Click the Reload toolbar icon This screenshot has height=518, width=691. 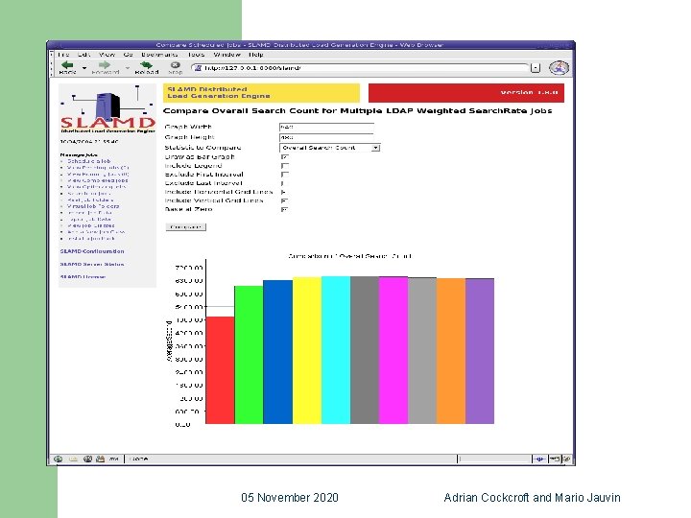point(146,65)
